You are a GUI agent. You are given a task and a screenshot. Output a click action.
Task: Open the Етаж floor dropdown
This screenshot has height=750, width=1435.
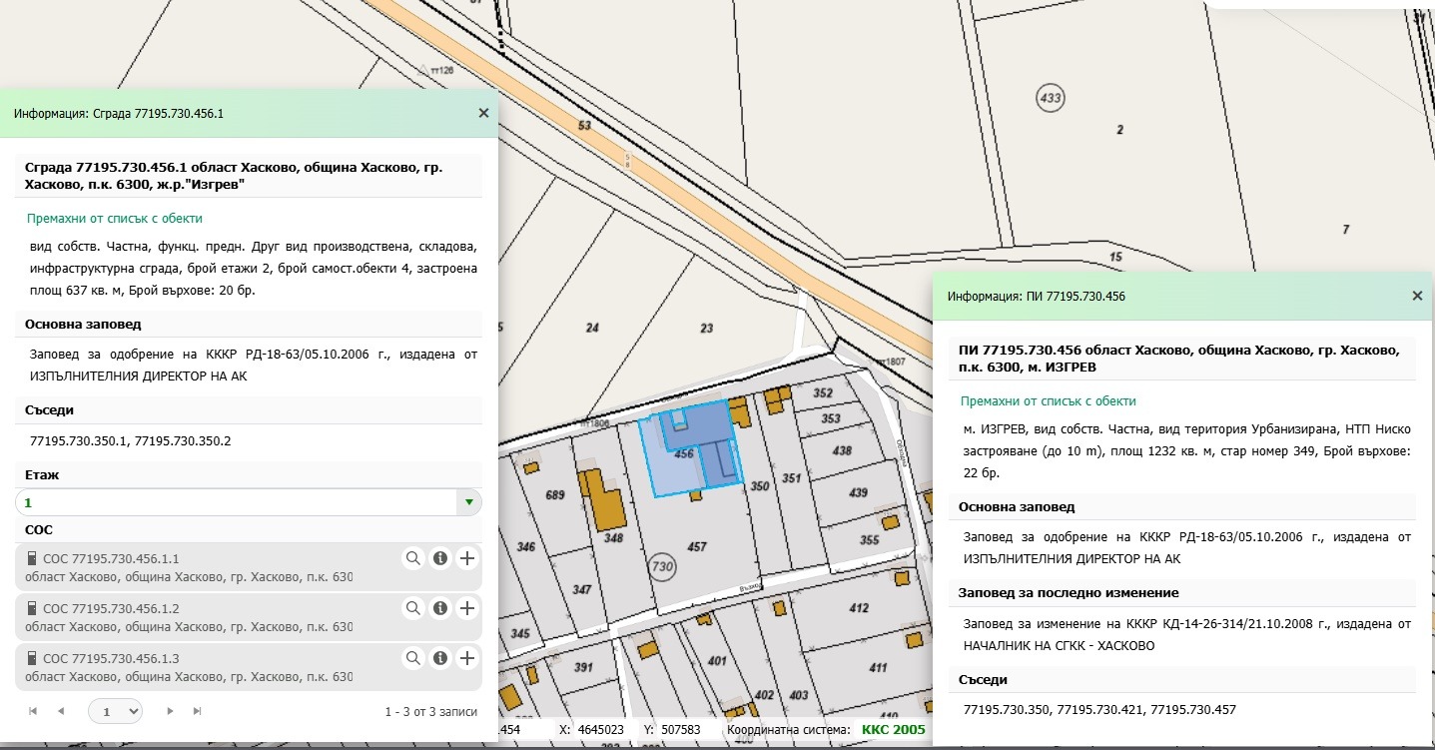[x=468, y=502]
